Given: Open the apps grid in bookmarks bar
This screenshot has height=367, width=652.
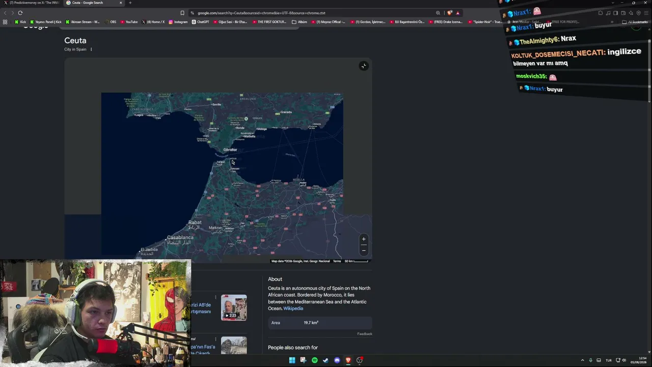Looking at the screenshot, I should click(x=5, y=22).
